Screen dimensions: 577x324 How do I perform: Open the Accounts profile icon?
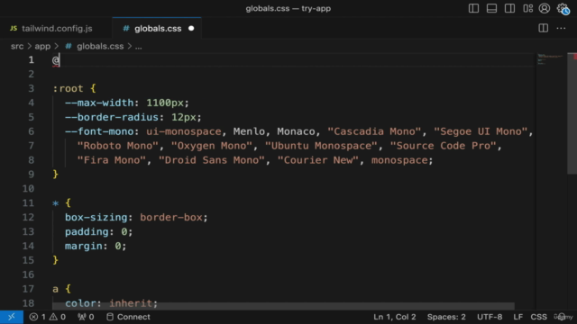pos(545,8)
